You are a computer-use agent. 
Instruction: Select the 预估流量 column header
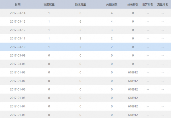tap(81, 5)
